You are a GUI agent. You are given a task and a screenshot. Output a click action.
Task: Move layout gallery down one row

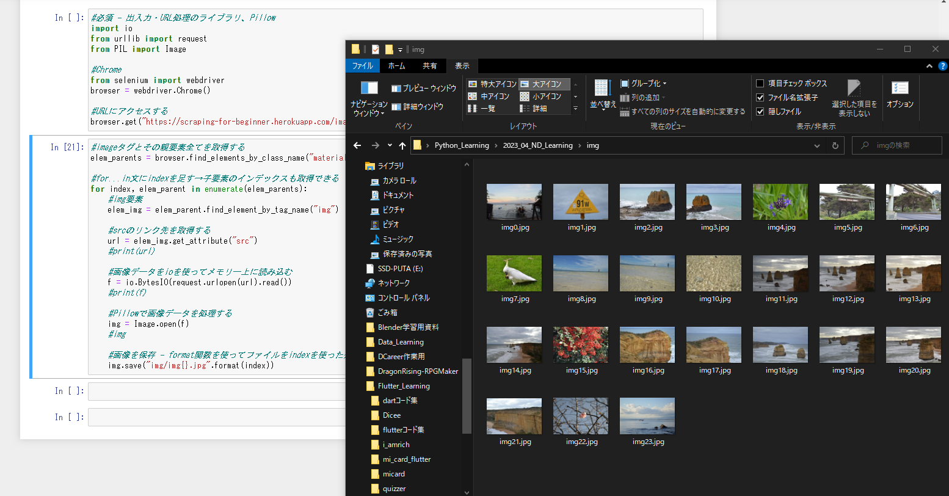tap(575, 97)
